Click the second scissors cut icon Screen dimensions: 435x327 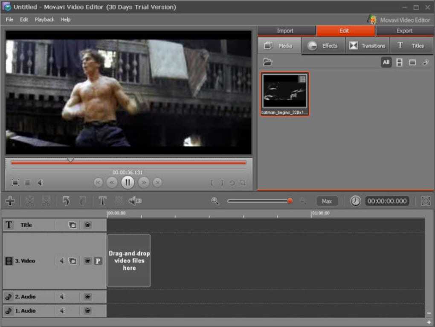(46, 201)
